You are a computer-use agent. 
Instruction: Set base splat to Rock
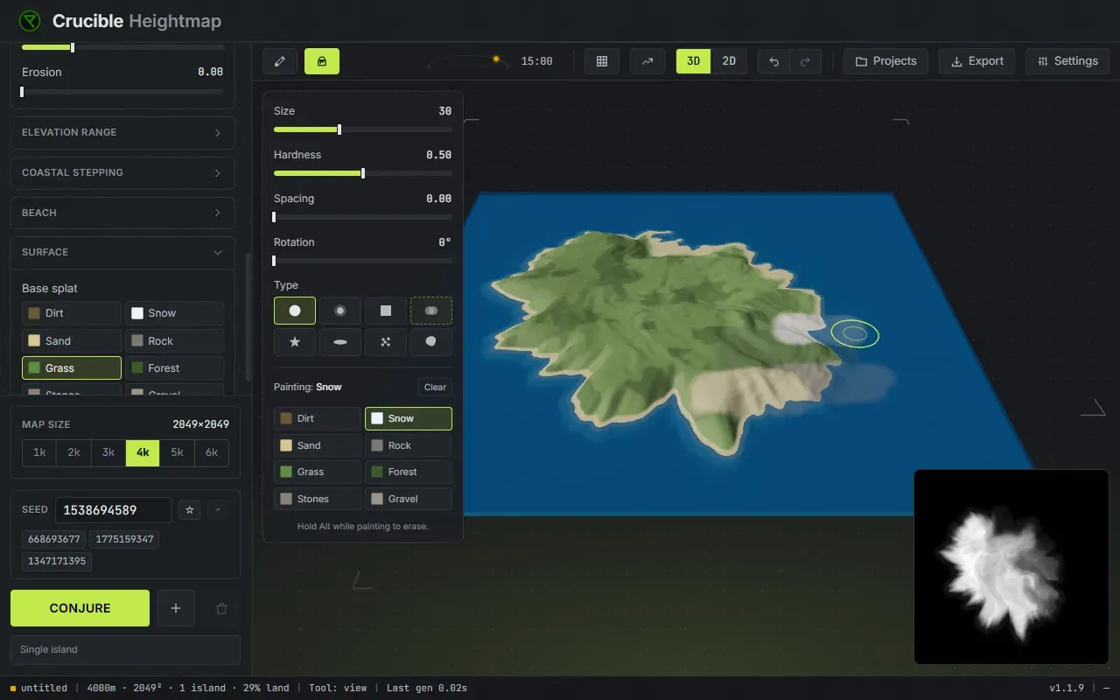click(x=174, y=341)
